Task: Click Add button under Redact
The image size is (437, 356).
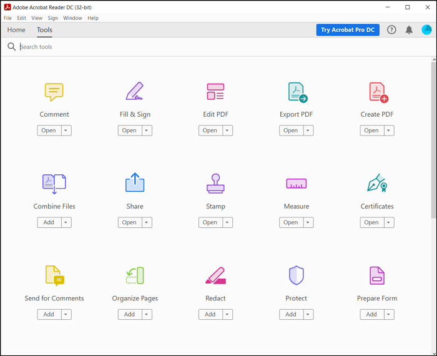Action: pyautogui.click(x=210, y=314)
